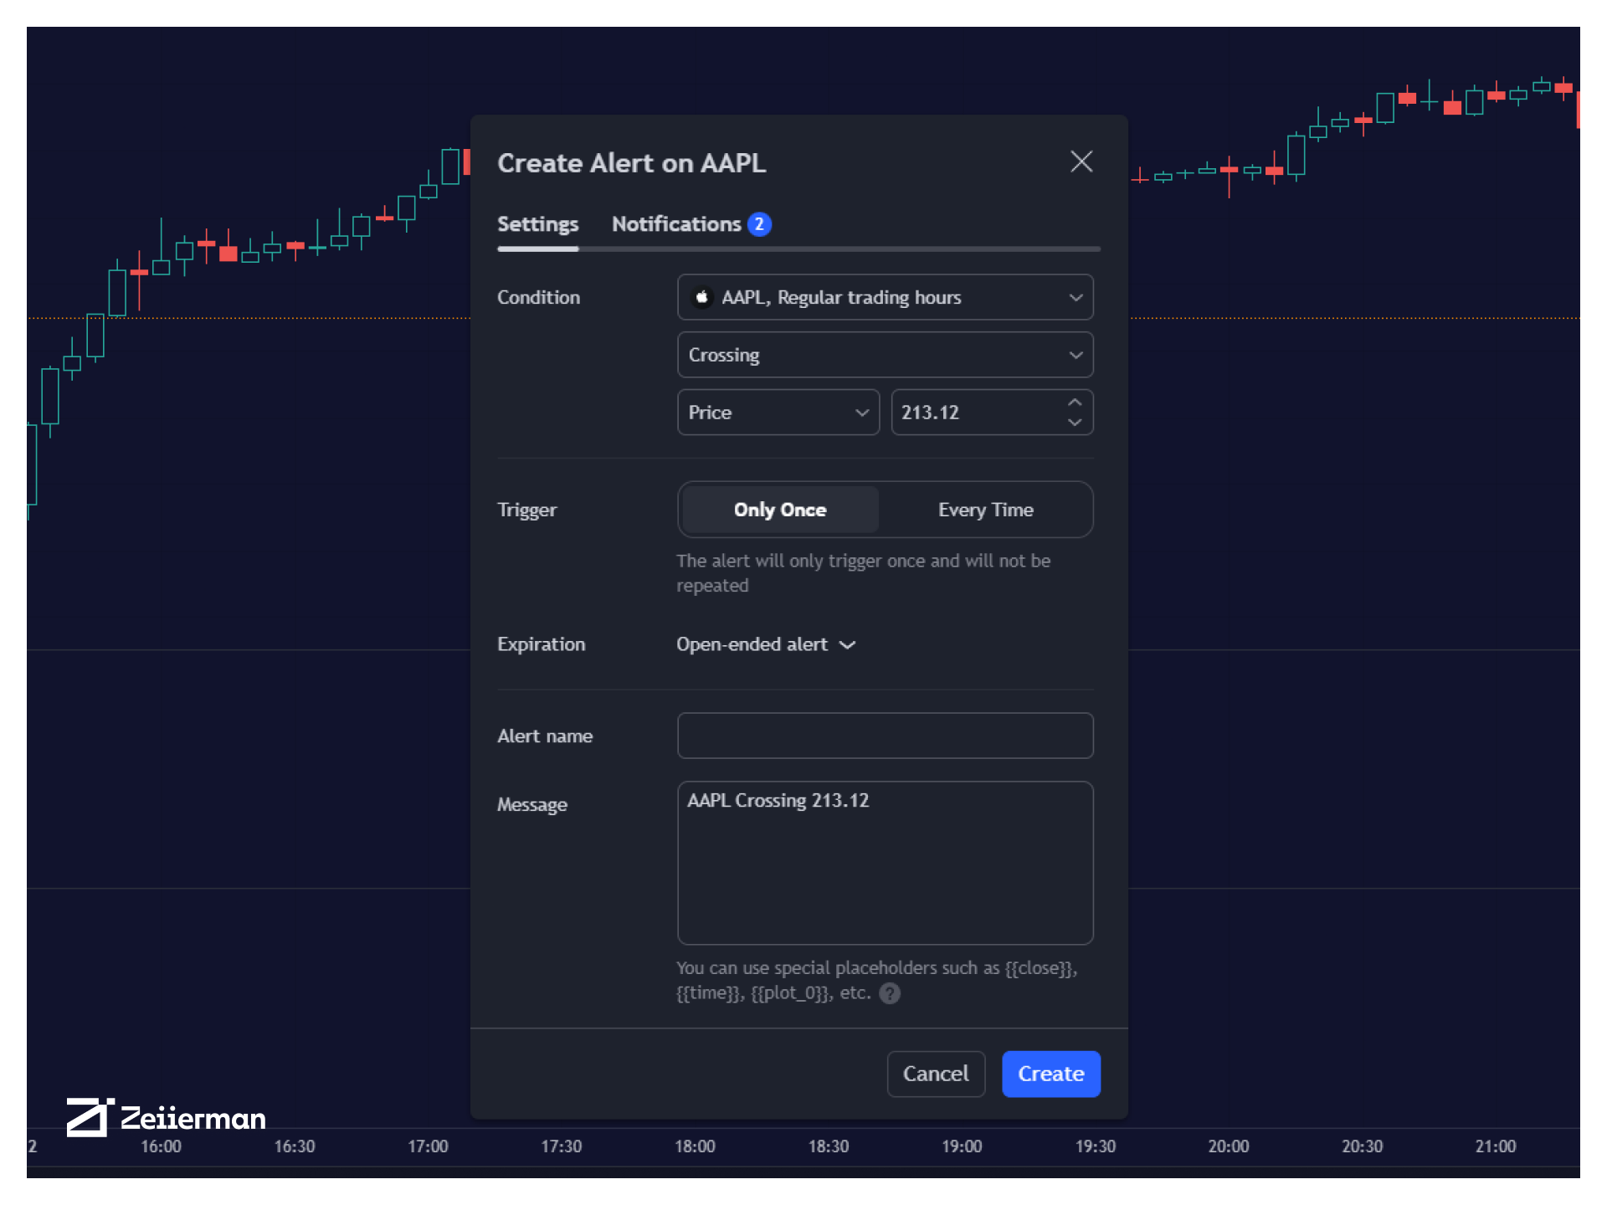This screenshot has width=1607, height=1205.
Task: Select the Only Once trigger option
Action: click(780, 510)
